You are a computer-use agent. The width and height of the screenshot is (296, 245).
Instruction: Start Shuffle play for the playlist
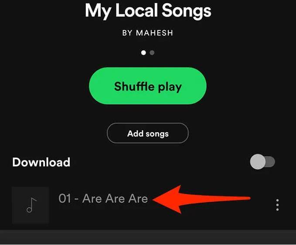point(148,86)
